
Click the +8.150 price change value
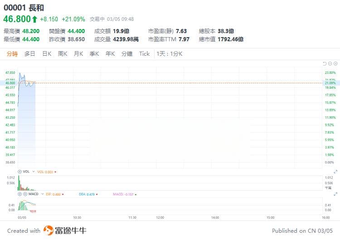49,19
